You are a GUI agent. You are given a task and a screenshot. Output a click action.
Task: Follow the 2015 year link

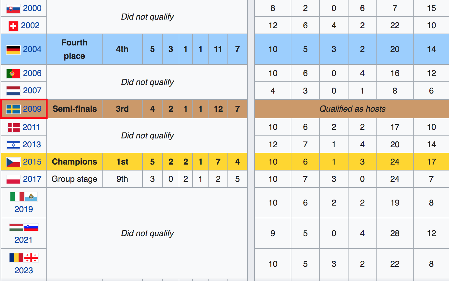[32, 162]
